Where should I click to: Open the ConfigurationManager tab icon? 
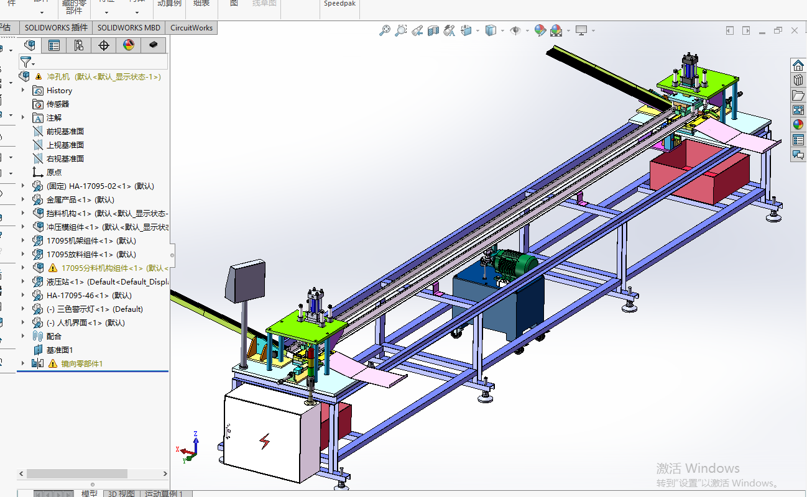pyautogui.click(x=79, y=45)
